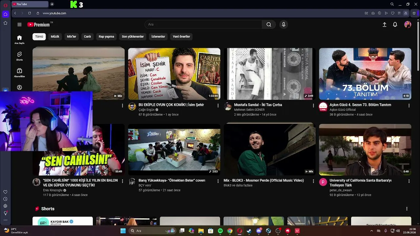Click the Opera sidebar home icon

point(5,14)
